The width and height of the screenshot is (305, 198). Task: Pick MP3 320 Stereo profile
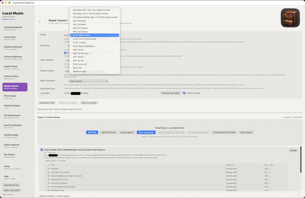coord(95,32)
